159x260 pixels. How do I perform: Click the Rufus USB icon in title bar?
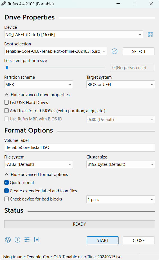[3, 4]
